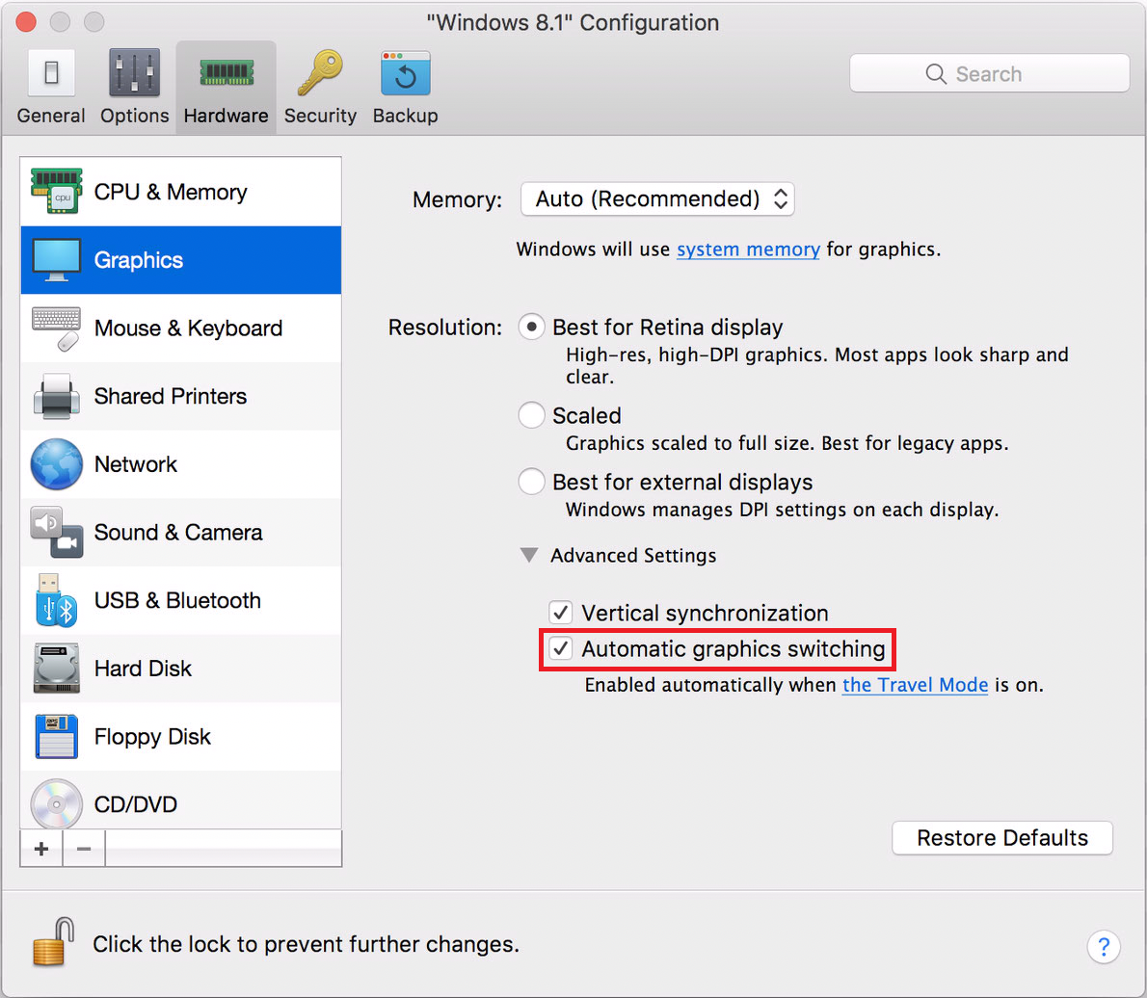Click in the Search field
This screenshot has height=998, width=1147.
[x=989, y=74]
